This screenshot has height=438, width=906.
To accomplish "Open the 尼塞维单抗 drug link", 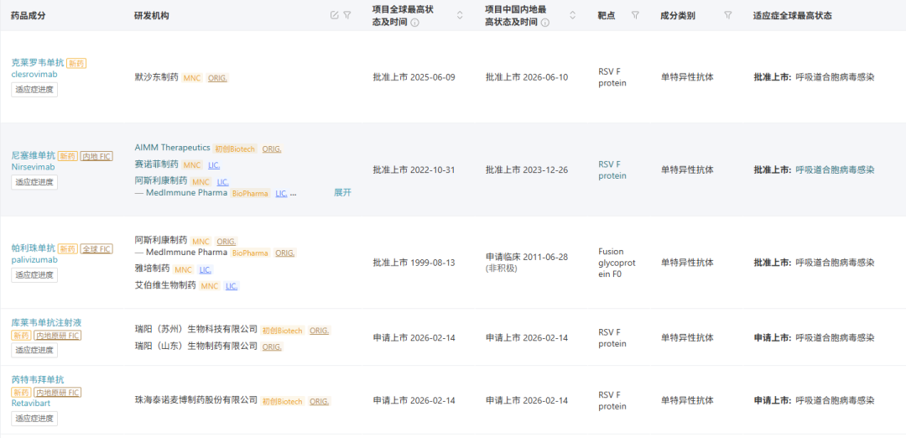I will (x=34, y=155).
